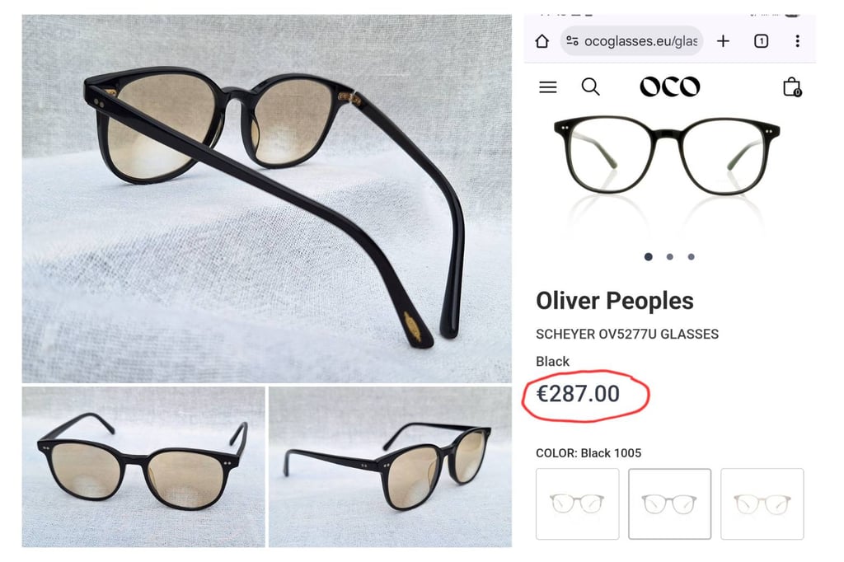Open site info icon in address bar
Image resolution: width=844 pixels, height=562 pixels.
572,41
